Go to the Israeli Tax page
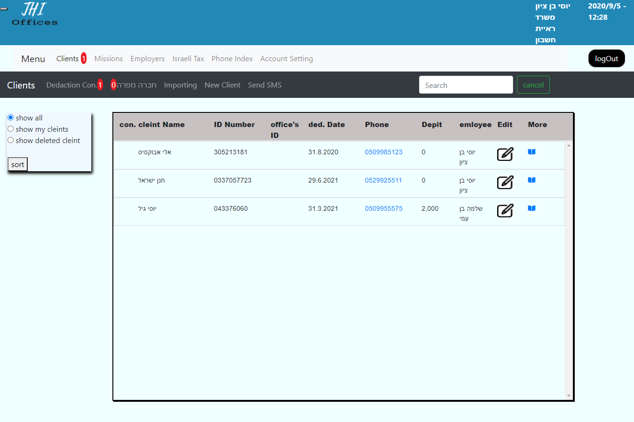The width and height of the screenshot is (634, 422). [188, 59]
